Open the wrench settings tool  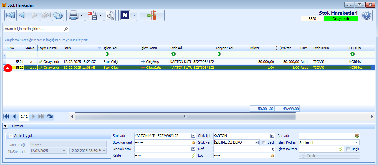point(110,15)
